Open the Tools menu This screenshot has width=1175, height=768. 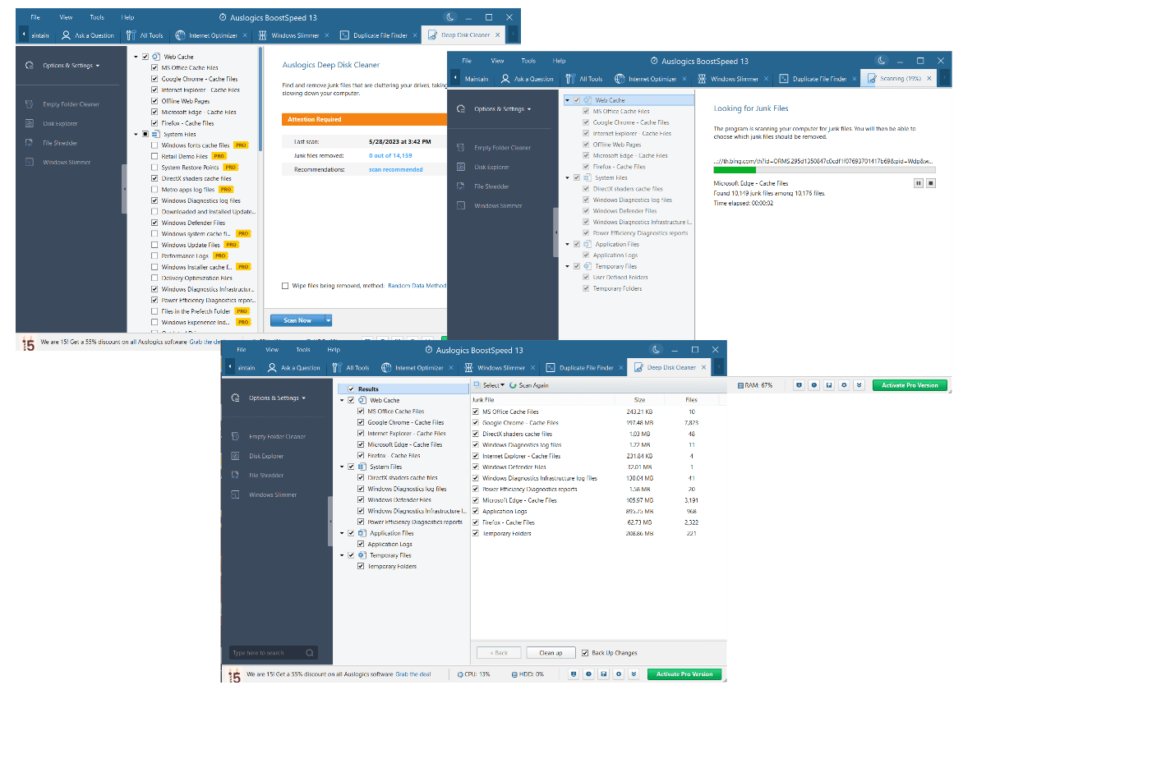(303, 349)
